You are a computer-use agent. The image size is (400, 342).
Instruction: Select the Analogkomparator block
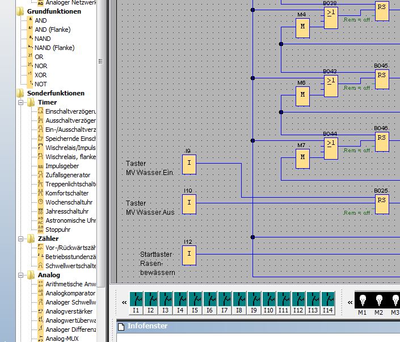pos(70,293)
